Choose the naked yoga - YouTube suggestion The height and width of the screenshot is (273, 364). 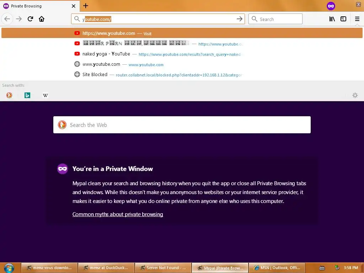pos(182,54)
